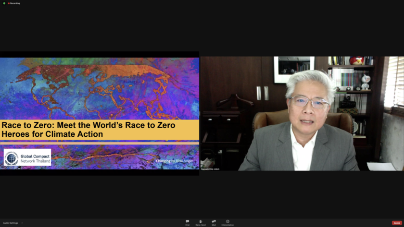
Task: Click the UN Global Compact globe emblem
Action: point(12,157)
